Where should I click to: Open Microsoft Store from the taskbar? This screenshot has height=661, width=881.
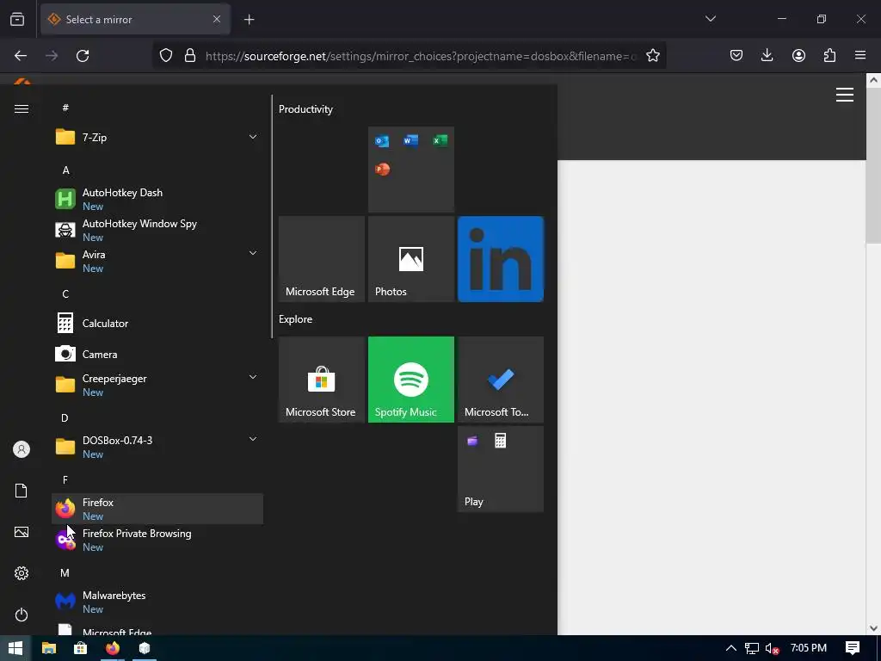pyautogui.click(x=80, y=648)
